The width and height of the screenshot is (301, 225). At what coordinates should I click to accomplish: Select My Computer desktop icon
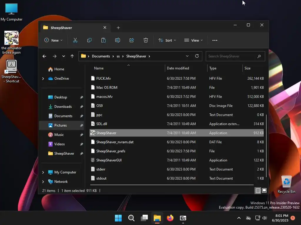[11, 12]
